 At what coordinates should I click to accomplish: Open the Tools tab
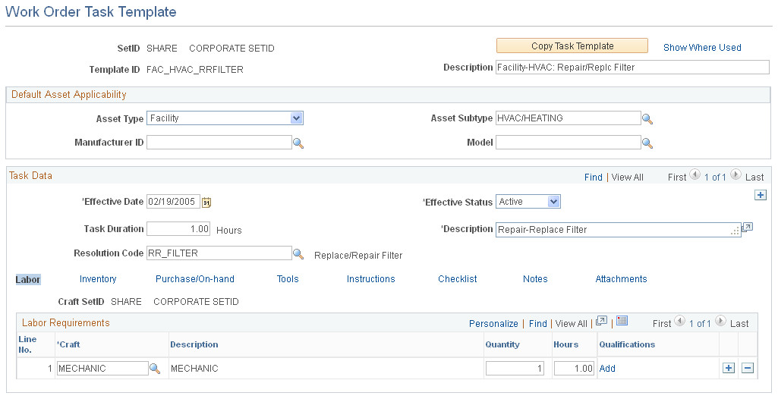click(x=288, y=279)
